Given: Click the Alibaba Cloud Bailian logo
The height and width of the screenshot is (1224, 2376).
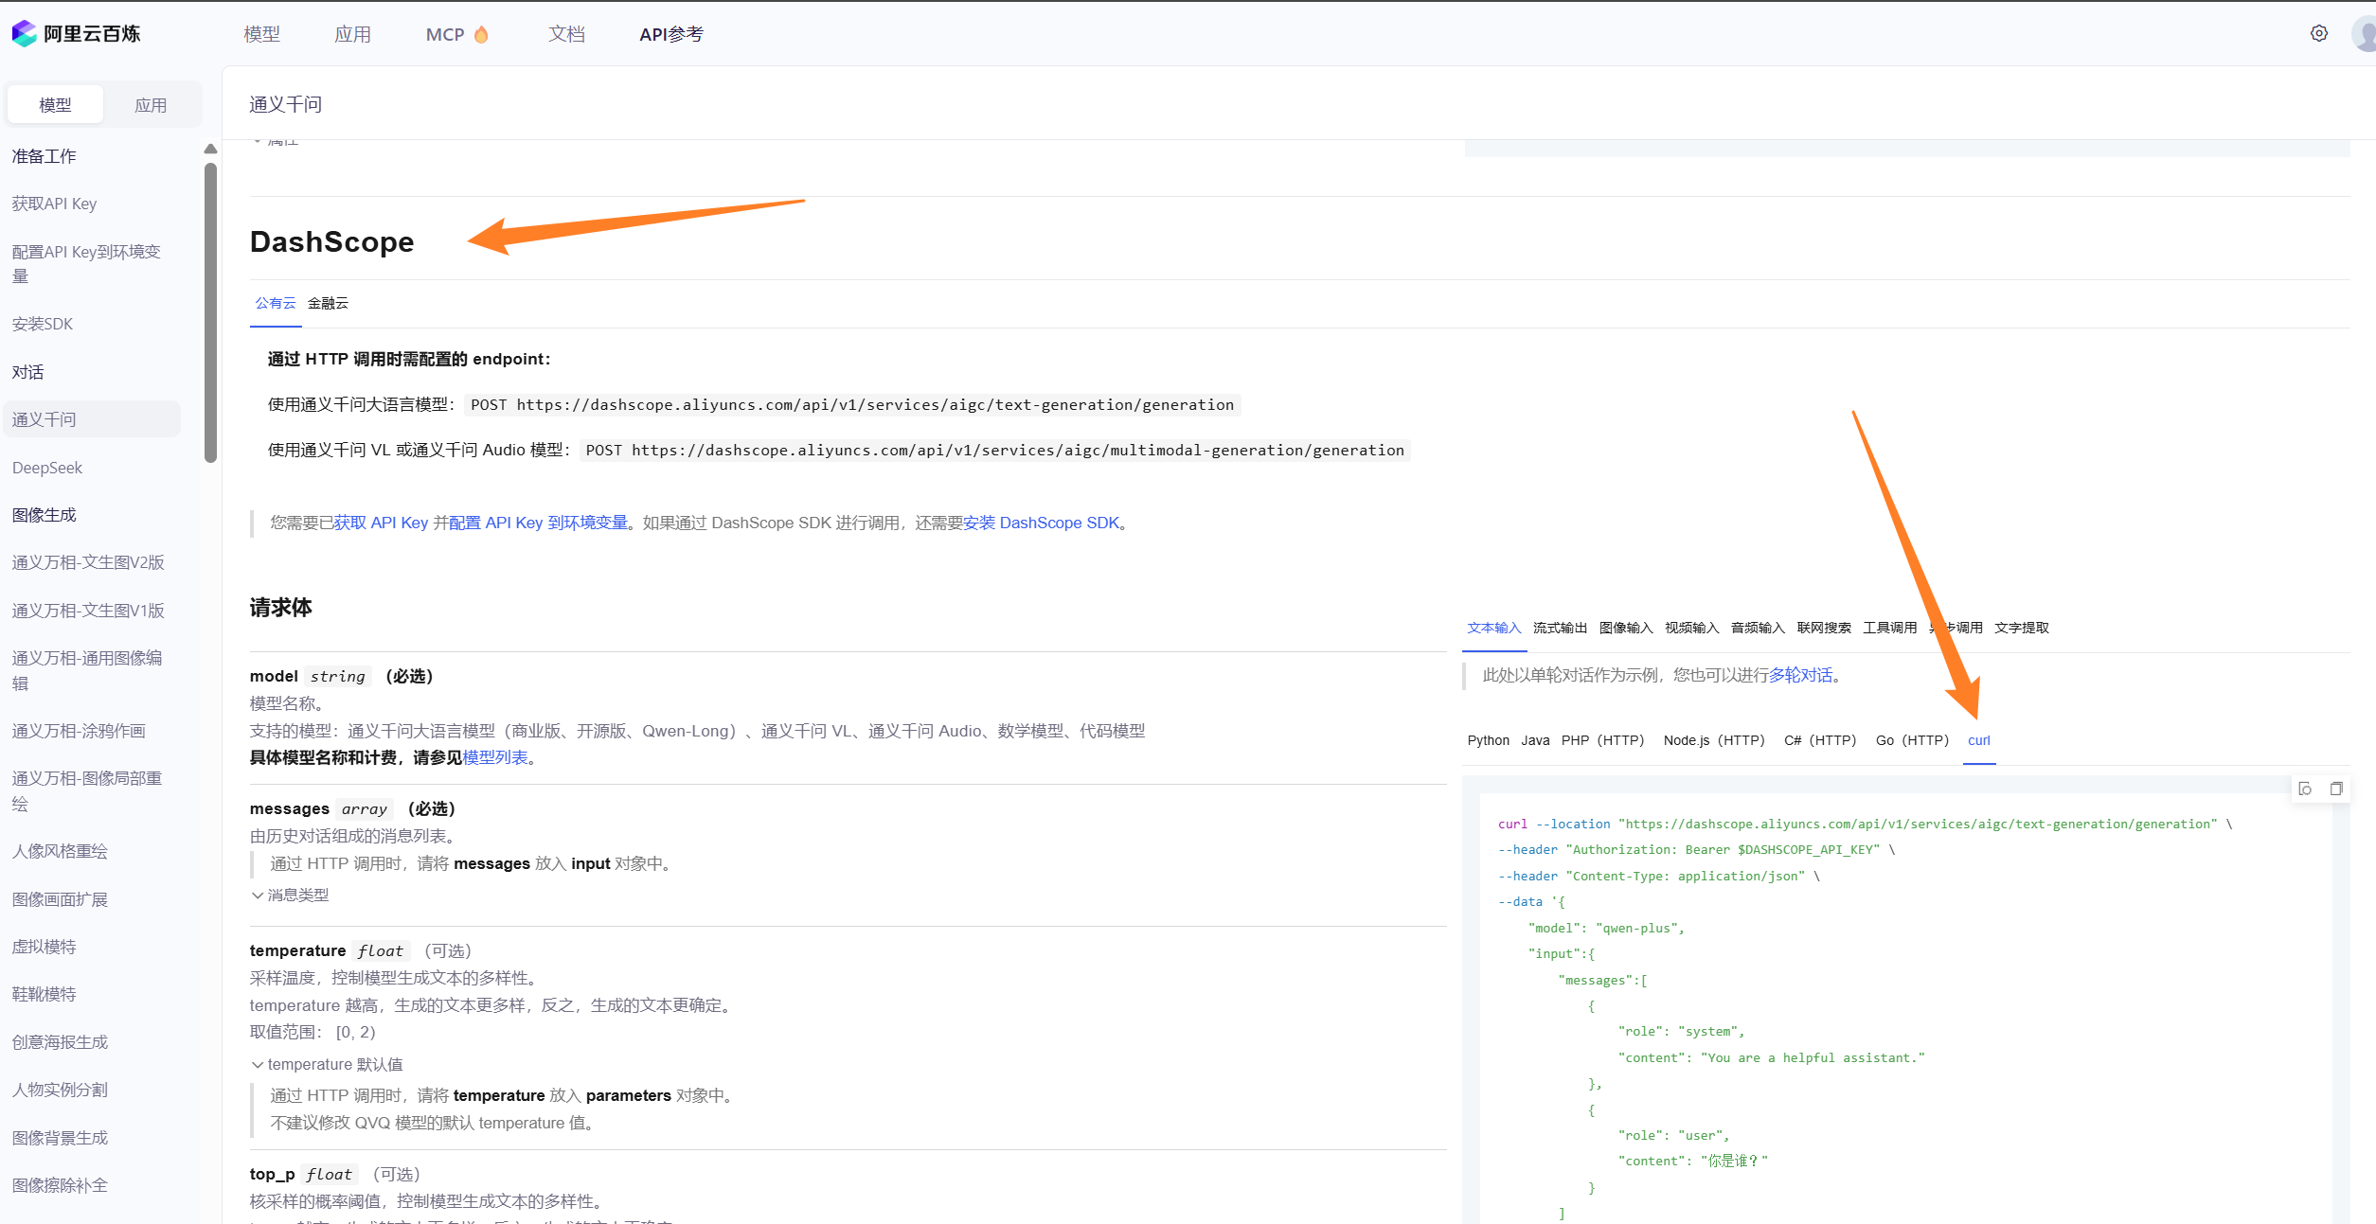Looking at the screenshot, I should [76, 34].
